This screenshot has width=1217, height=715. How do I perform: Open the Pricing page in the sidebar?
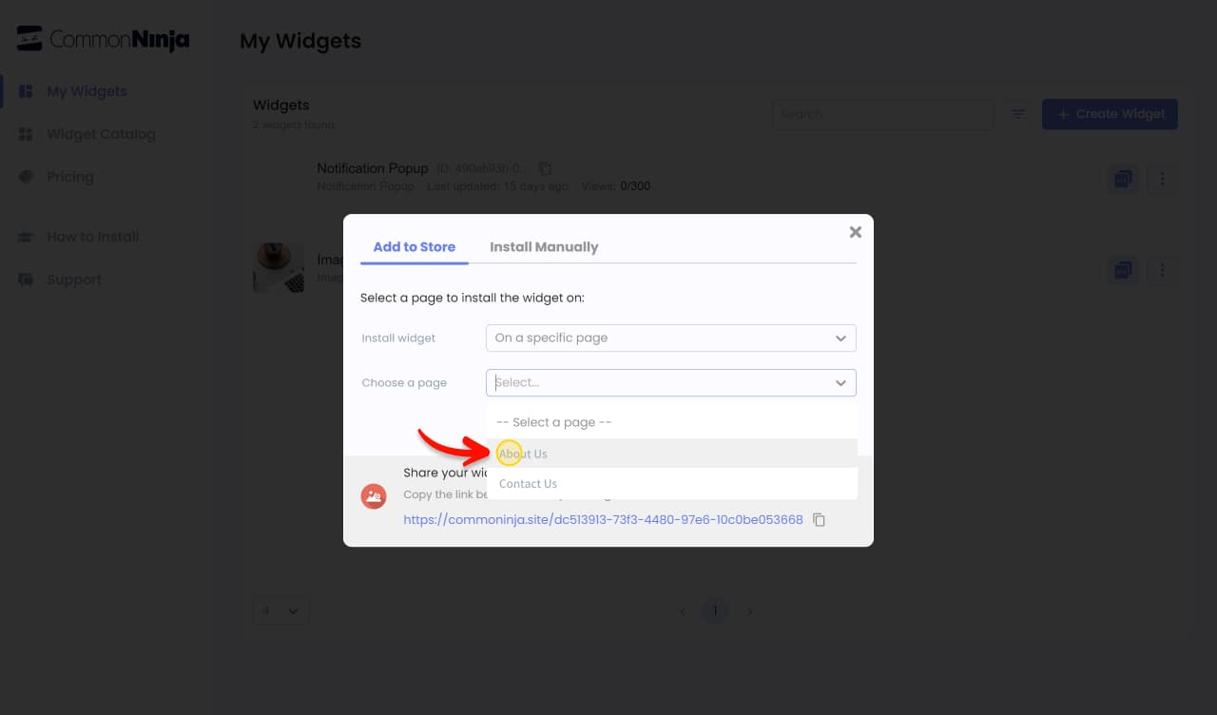click(x=70, y=177)
